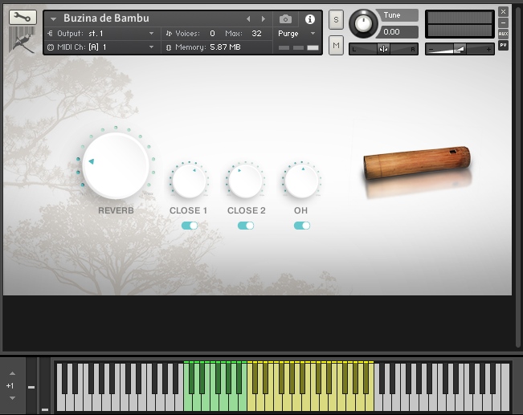Open the MIDI Ch channel dropdown
Screen dimensions: 523x415
[x=151, y=47]
